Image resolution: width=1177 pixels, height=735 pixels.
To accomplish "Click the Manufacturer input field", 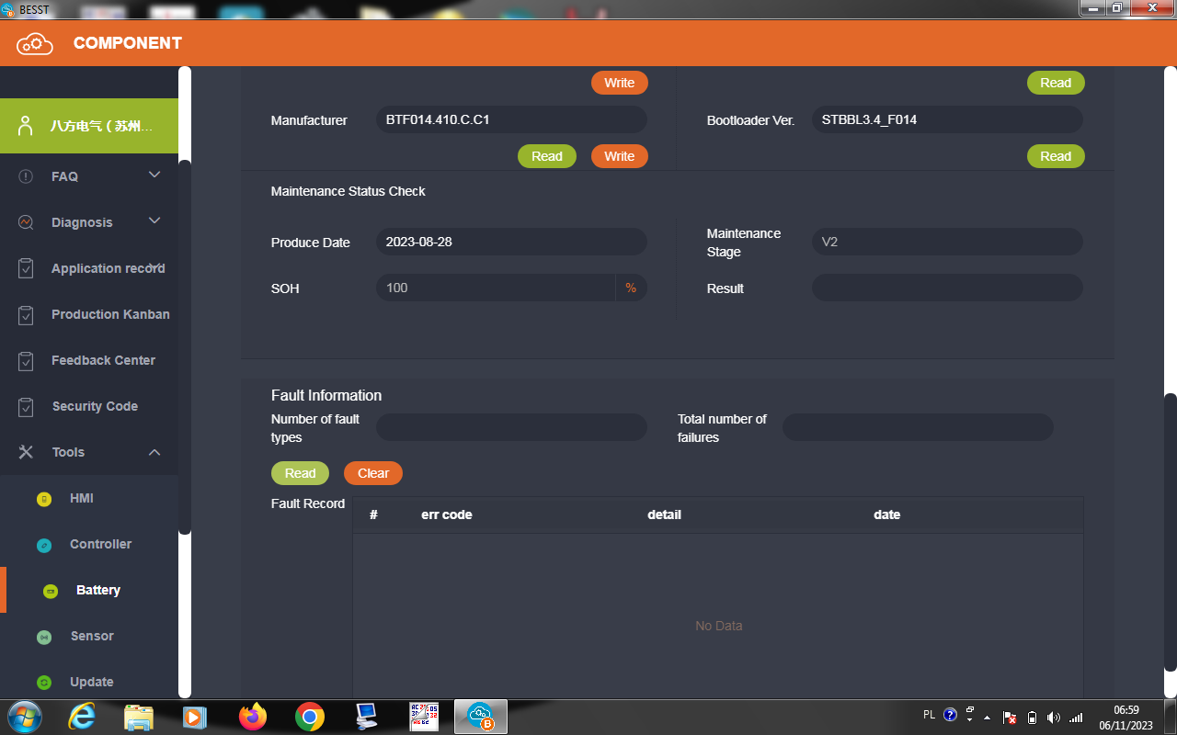I will click(x=511, y=119).
